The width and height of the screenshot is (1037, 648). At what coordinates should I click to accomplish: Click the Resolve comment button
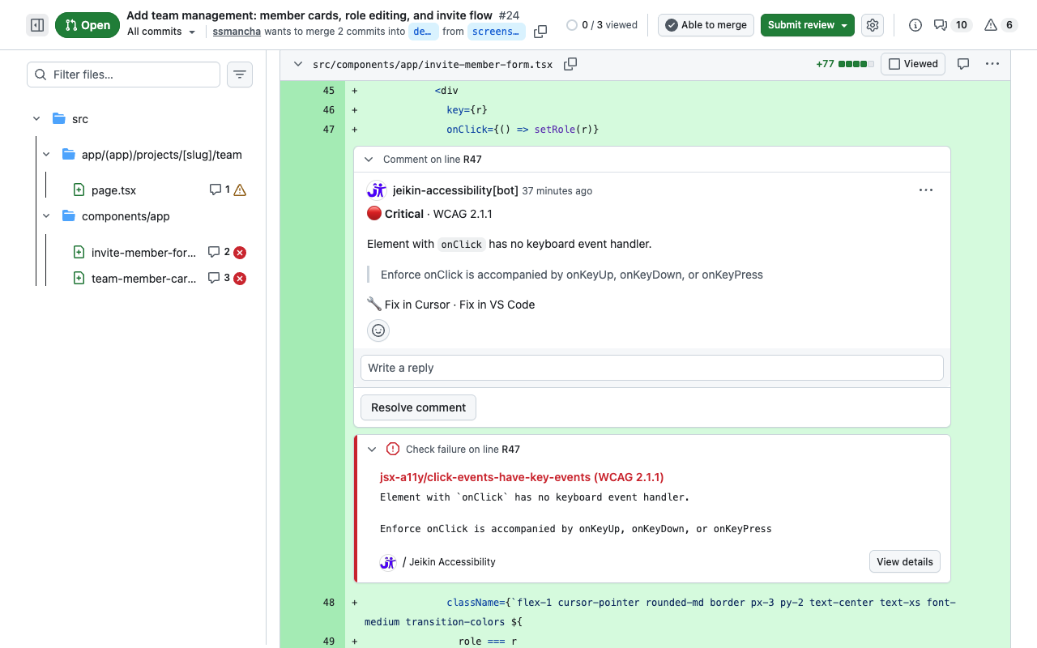point(418,407)
